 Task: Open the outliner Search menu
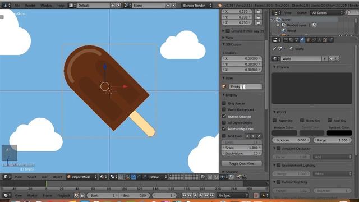tap(302, 13)
